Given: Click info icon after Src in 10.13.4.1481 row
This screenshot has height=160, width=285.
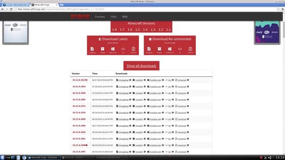Looking at the screenshot, I should click(x=173, y=100).
